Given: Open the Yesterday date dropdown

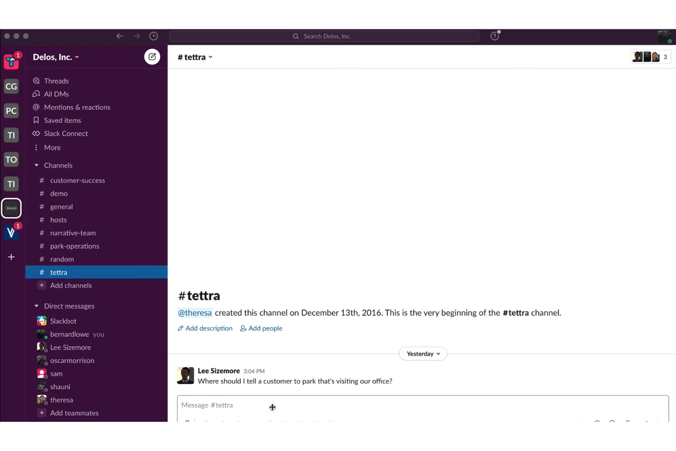Looking at the screenshot, I should point(423,354).
